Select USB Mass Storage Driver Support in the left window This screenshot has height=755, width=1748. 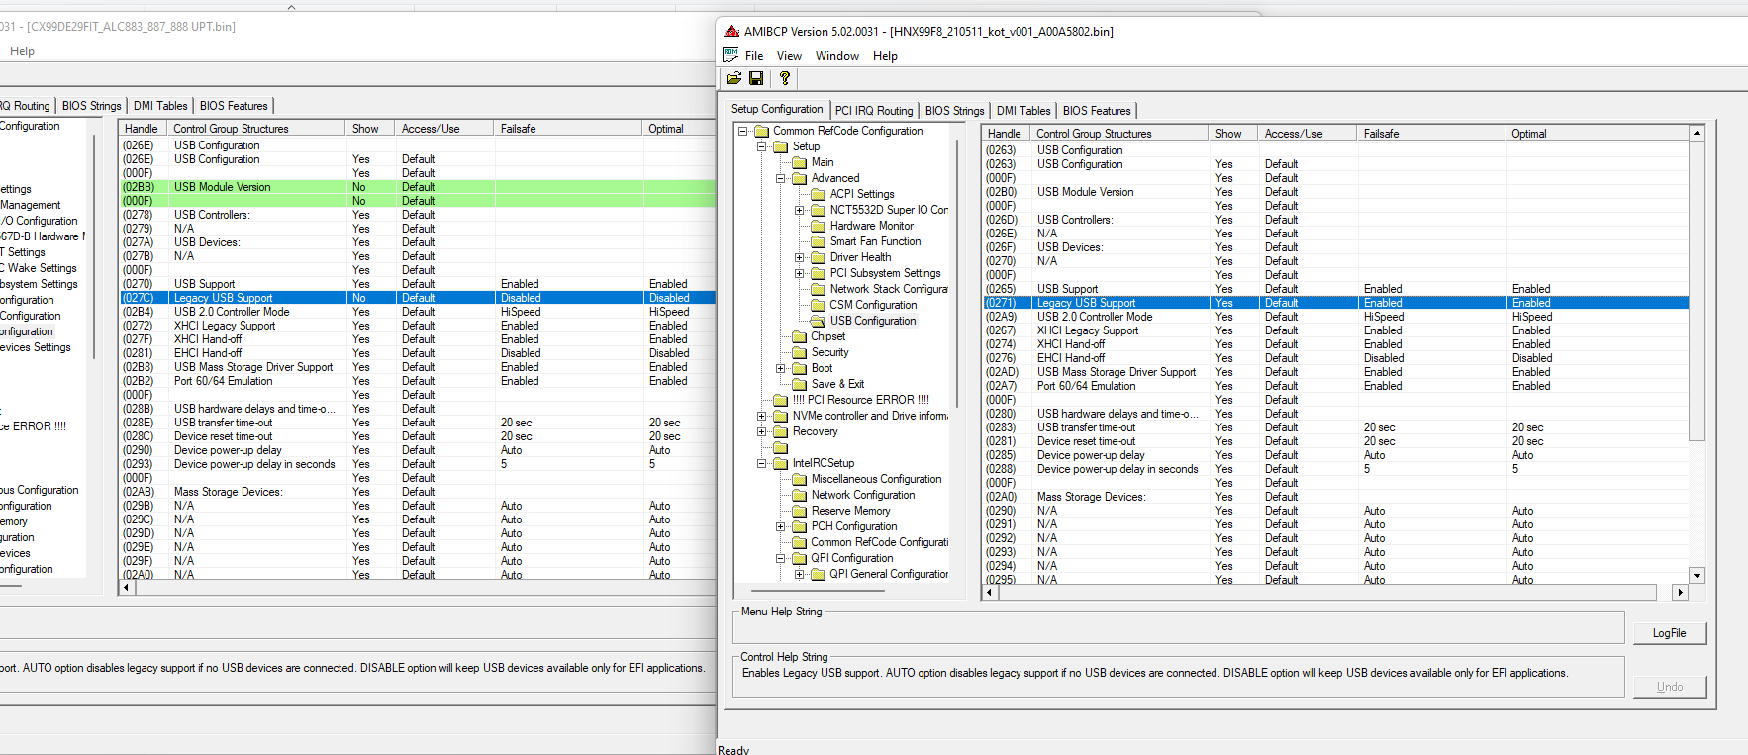418,367
